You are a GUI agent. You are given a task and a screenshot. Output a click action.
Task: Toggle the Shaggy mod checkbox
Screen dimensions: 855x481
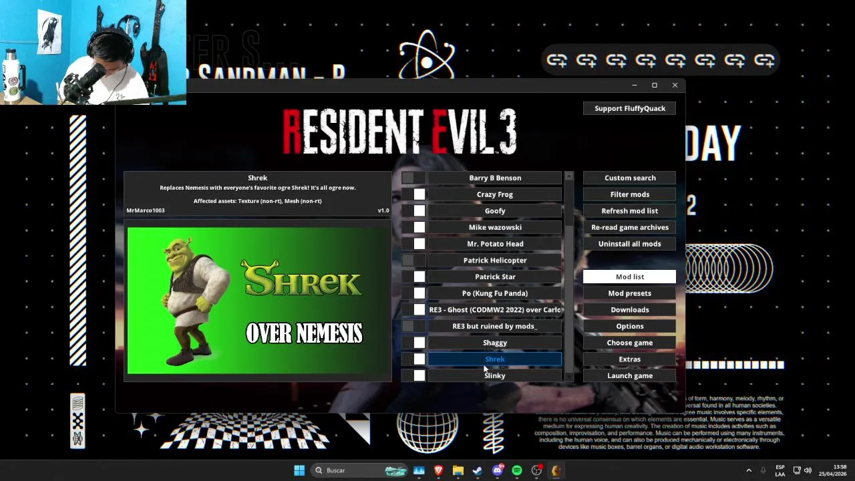point(413,343)
